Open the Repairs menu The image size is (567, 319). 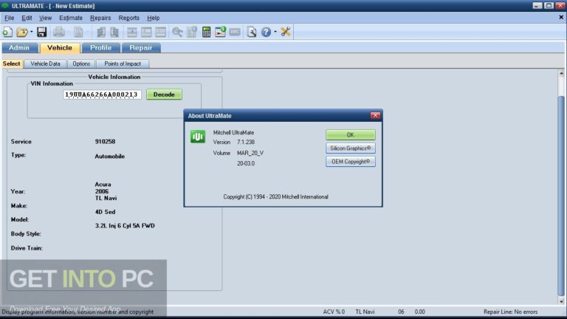point(100,18)
